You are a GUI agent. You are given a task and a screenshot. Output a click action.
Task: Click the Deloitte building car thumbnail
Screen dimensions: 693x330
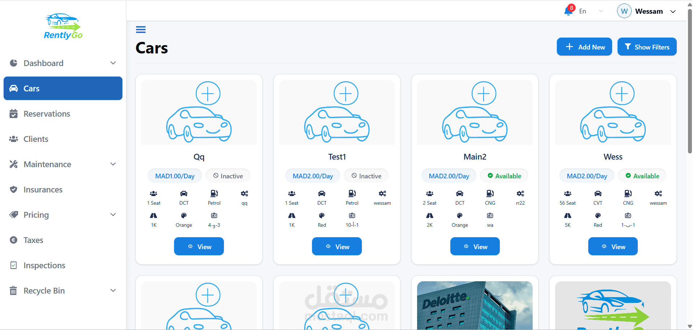coord(475,305)
